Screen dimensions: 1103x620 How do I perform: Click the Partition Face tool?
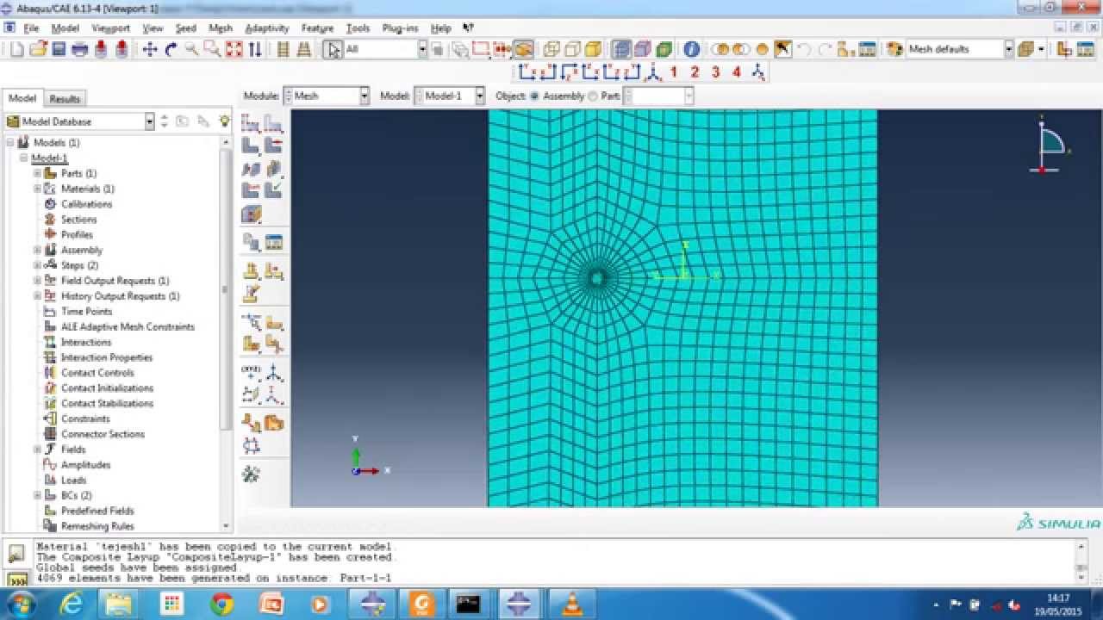274,322
